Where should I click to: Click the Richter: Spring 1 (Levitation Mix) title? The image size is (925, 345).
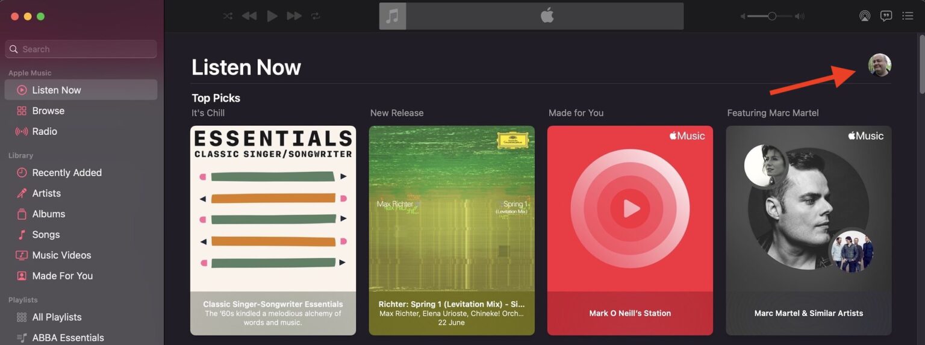tap(452, 304)
